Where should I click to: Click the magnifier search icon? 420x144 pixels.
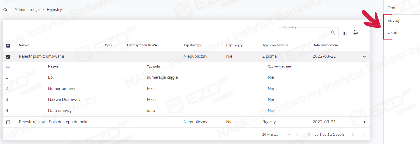coord(333,33)
